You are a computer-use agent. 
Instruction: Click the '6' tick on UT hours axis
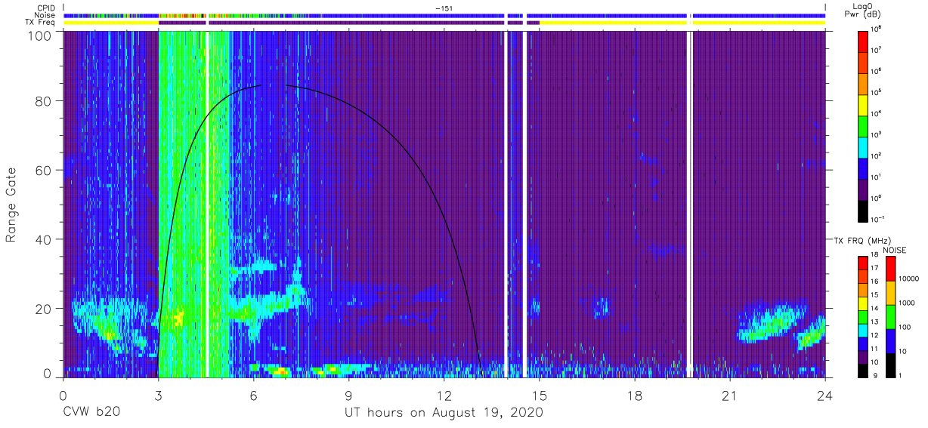point(253,395)
